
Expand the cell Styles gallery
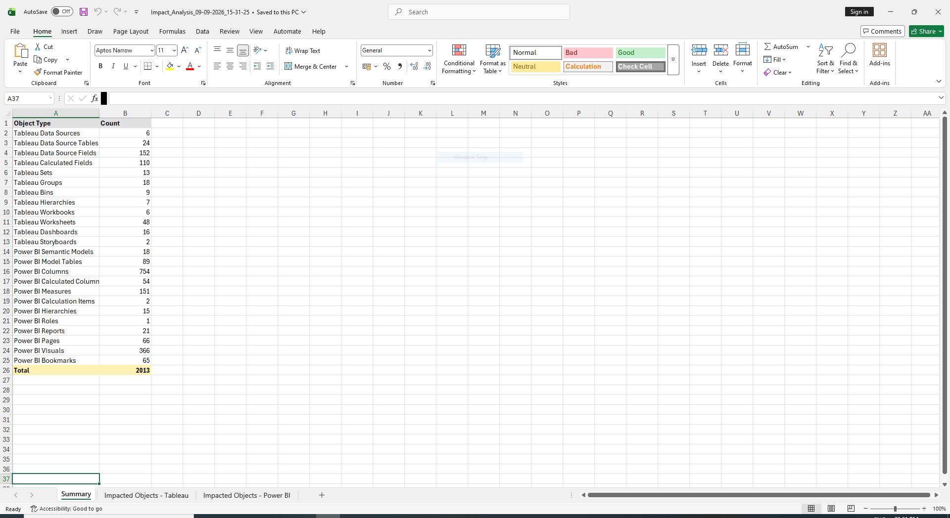(x=673, y=59)
